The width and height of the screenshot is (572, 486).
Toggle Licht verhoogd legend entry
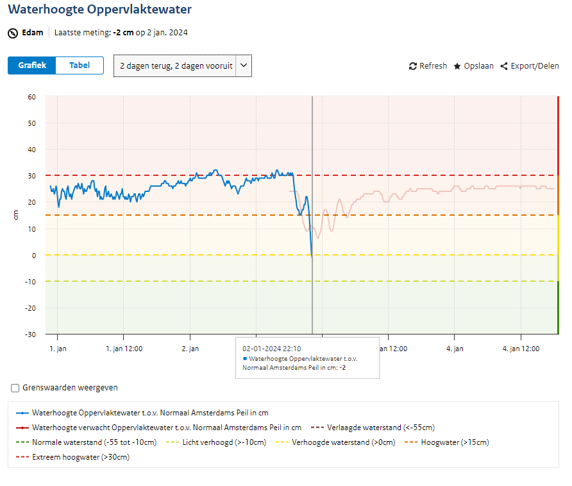pos(216,442)
